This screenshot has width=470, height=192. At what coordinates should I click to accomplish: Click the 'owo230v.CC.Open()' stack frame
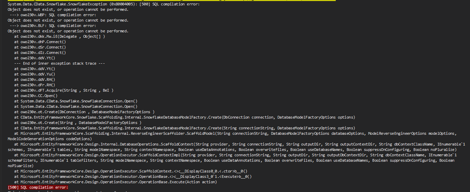point(36,96)
